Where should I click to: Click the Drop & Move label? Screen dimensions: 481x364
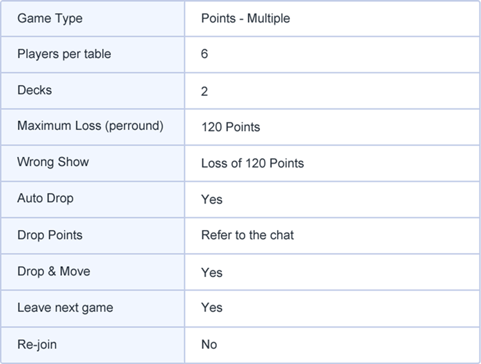(x=54, y=271)
